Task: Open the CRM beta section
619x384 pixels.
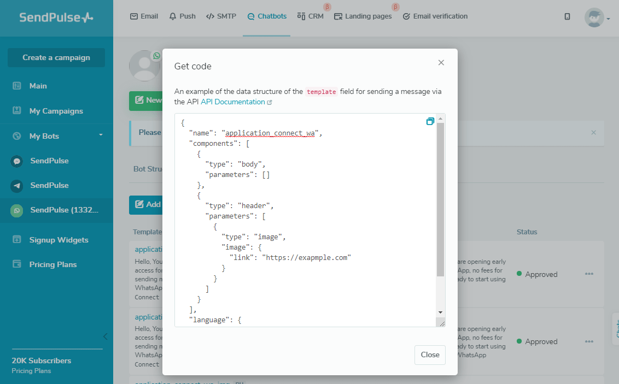Action: [x=310, y=16]
